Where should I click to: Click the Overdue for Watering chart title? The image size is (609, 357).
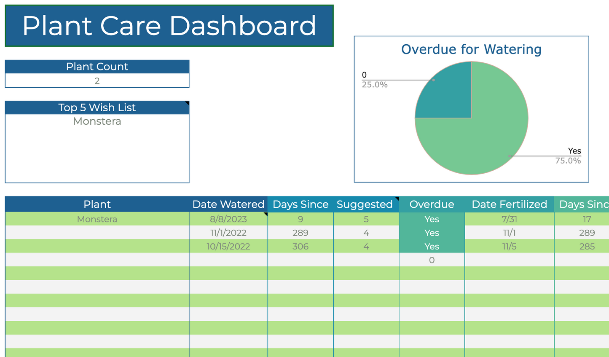coord(471,49)
